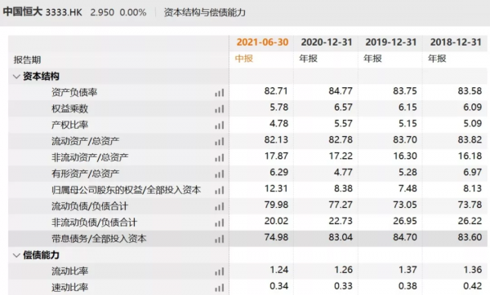This screenshot has height=295, width=490.
Task: Click the value 79.98 in 流动负债/负债合计 row
Action: (276, 205)
